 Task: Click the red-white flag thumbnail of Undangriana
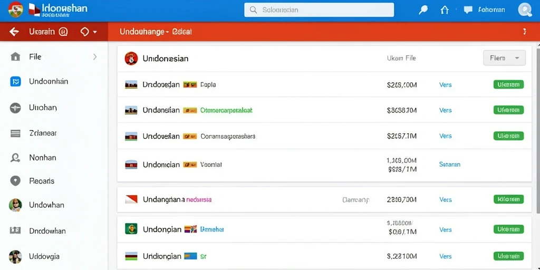tap(131, 199)
